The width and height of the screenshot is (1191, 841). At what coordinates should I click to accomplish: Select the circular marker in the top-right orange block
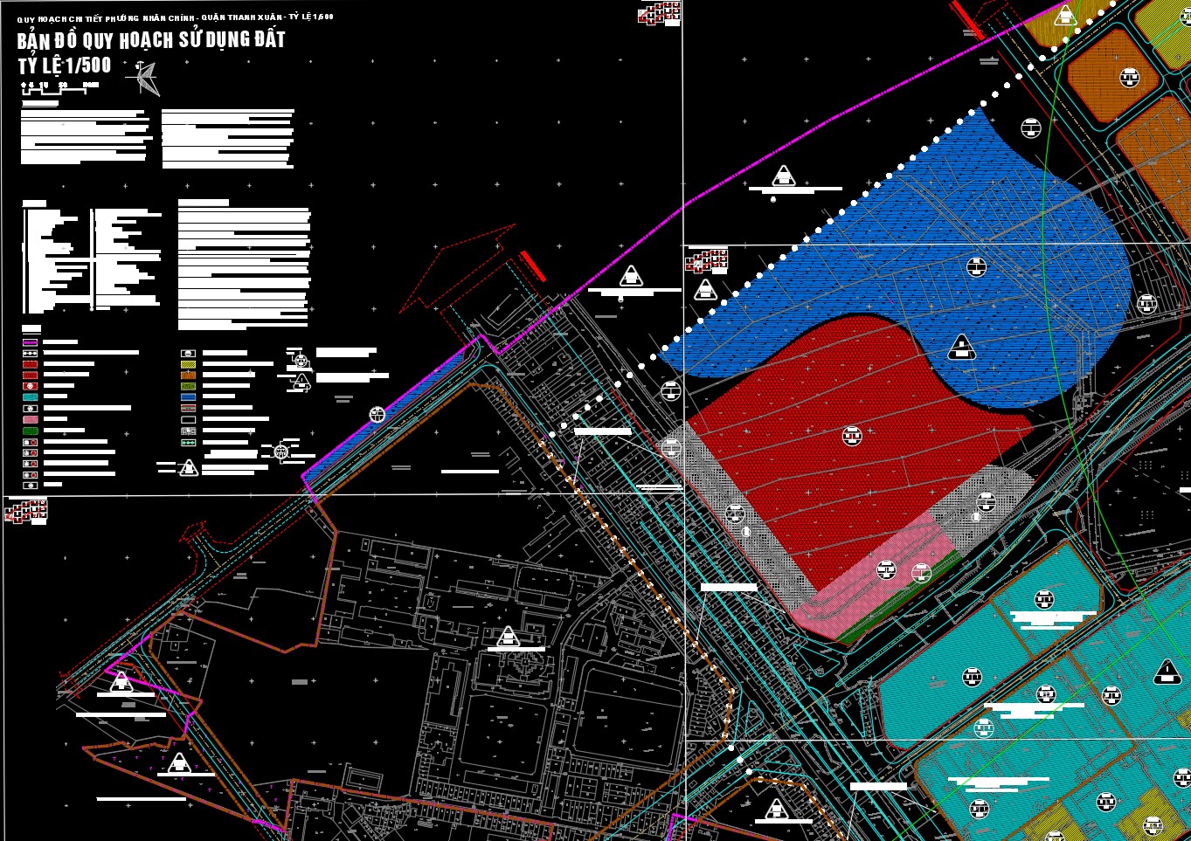pos(1130,78)
